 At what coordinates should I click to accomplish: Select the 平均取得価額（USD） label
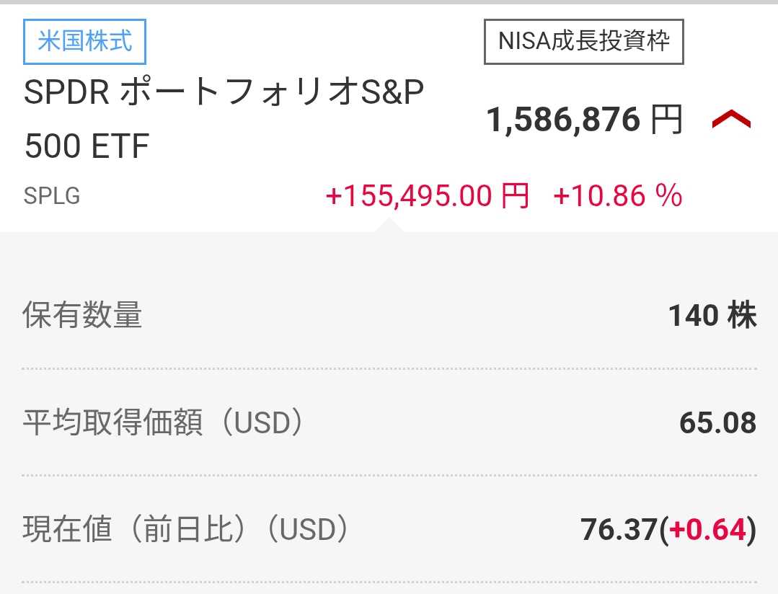[x=163, y=423]
